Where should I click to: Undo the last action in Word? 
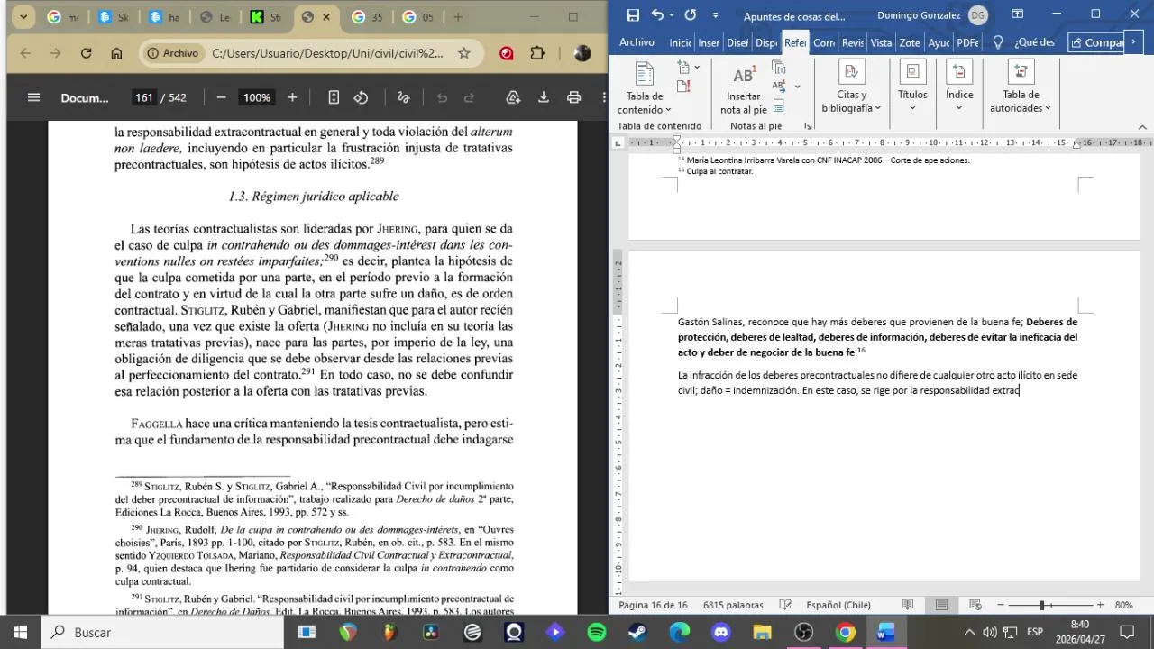pos(657,15)
